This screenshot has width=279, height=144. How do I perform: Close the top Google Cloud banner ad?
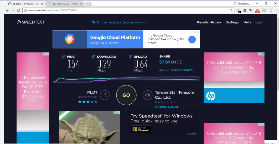pyautogui.click(x=198, y=32)
